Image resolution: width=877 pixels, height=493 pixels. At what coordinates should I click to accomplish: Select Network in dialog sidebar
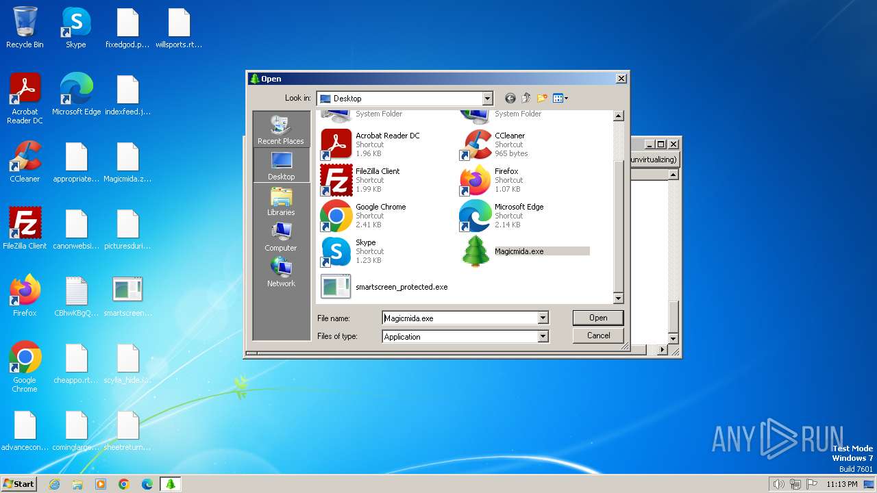281,273
